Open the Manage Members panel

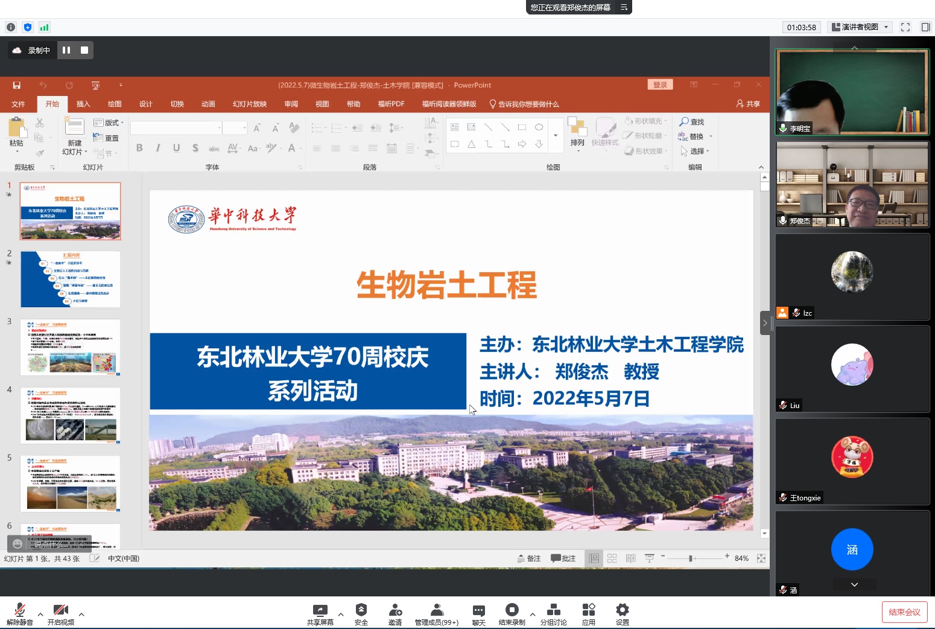coord(436,610)
